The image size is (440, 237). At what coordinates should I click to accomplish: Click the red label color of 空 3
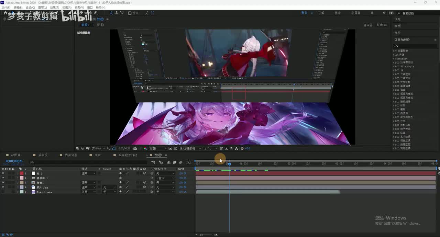click(22, 173)
